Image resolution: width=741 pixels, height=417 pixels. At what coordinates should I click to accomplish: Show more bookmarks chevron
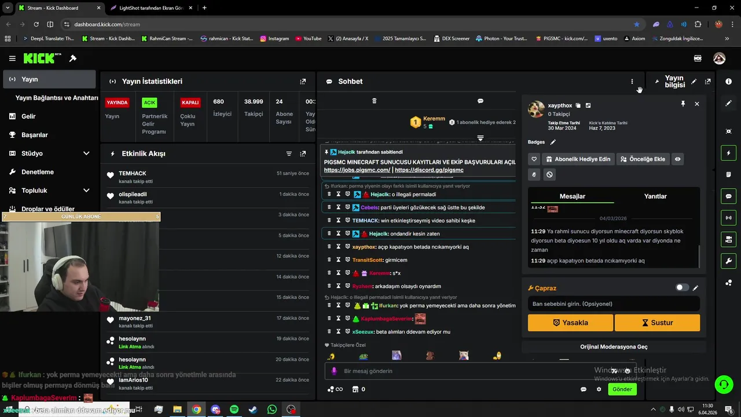(x=727, y=38)
